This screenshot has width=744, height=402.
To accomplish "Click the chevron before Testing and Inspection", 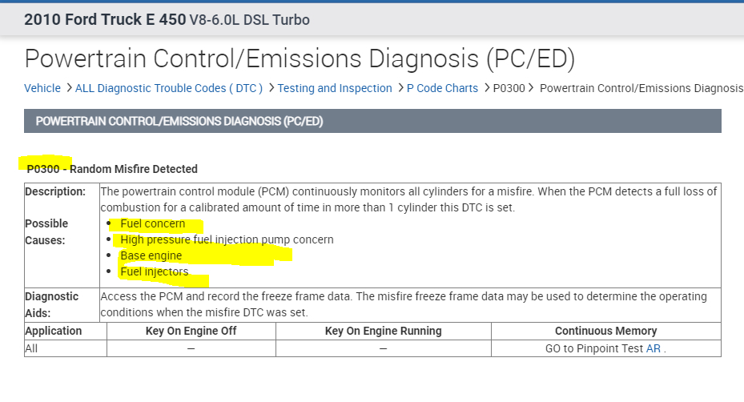I will pos(271,88).
